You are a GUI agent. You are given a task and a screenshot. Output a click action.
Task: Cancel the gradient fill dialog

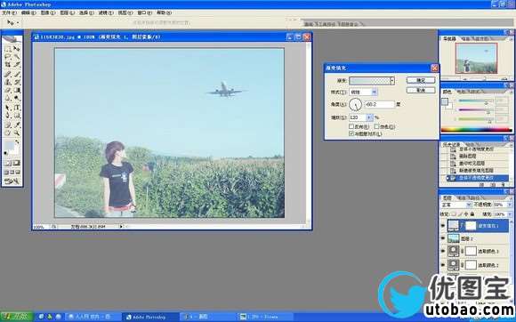point(421,90)
